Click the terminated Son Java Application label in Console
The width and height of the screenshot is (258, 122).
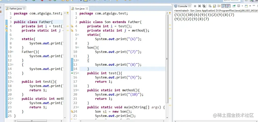tap(215, 11)
